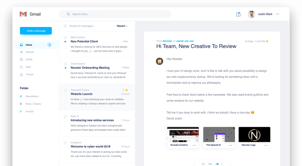Click the magnifier icon in messages search
Image resolution: width=302 pixels, height=166 pixels.
[x=65, y=26]
